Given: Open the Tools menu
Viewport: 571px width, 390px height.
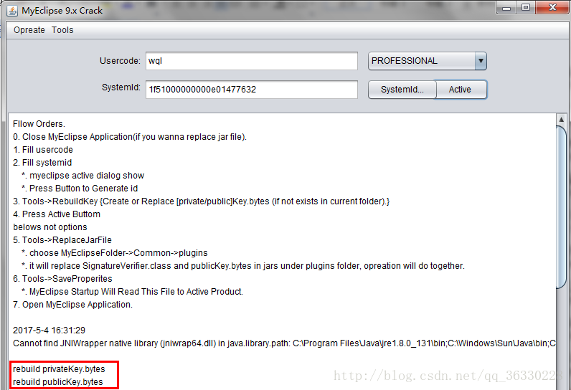Looking at the screenshot, I should pos(62,30).
